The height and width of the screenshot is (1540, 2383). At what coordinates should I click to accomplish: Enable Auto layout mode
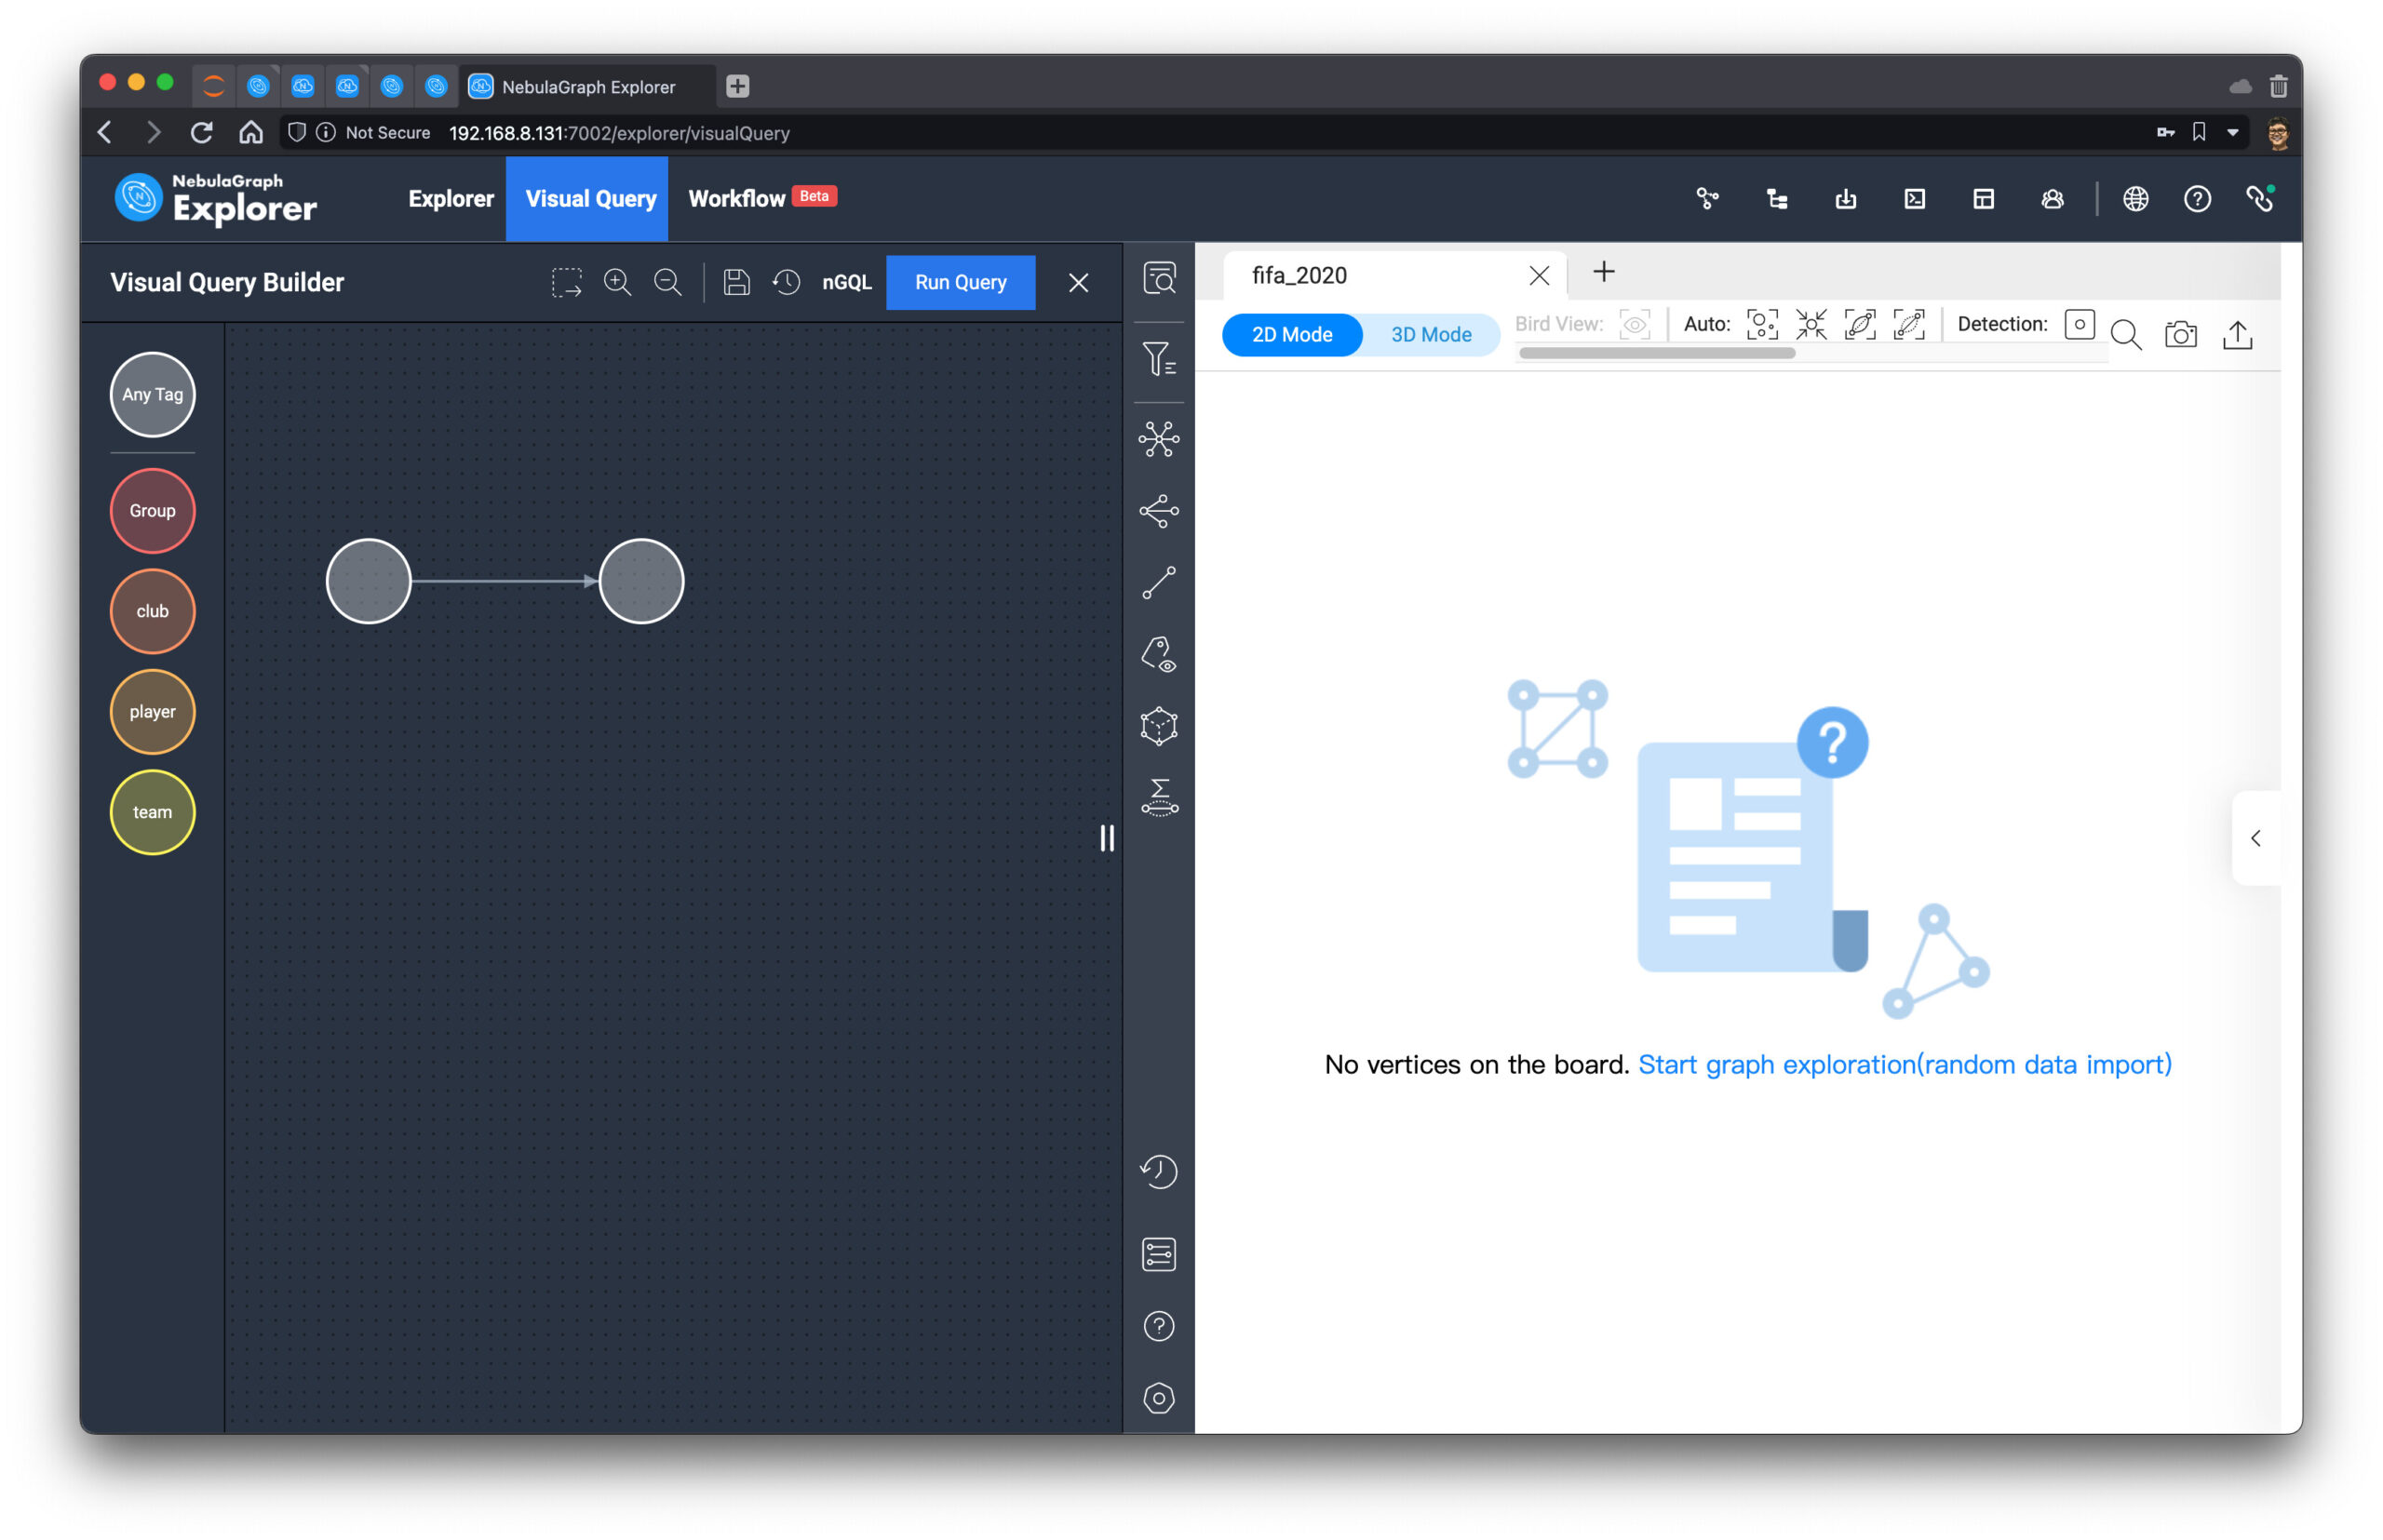click(x=1757, y=331)
